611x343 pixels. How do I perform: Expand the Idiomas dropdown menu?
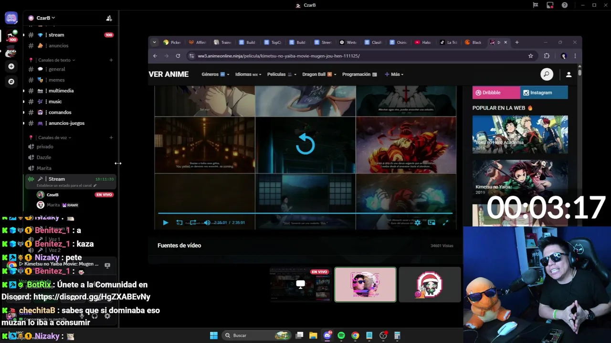coord(248,74)
